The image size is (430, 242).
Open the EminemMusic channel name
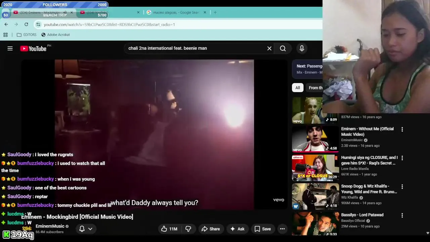point(50,226)
